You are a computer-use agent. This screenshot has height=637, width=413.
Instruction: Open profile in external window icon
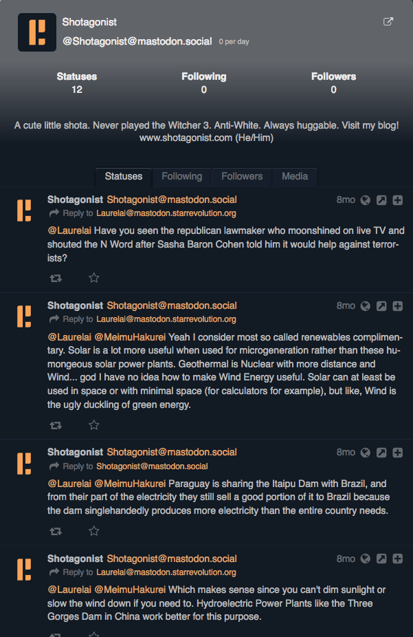coord(388,21)
